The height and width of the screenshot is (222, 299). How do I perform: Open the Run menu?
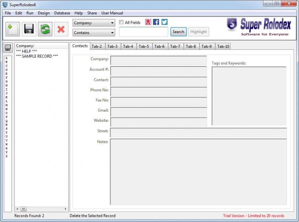[30, 13]
